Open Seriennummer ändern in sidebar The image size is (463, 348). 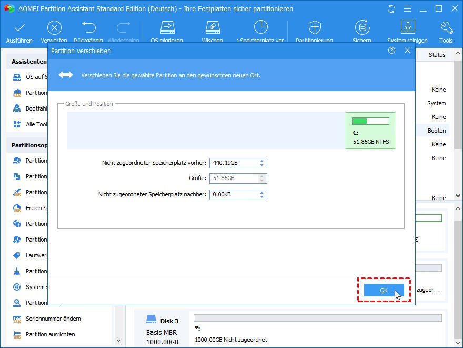pyautogui.click(x=54, y=319)
